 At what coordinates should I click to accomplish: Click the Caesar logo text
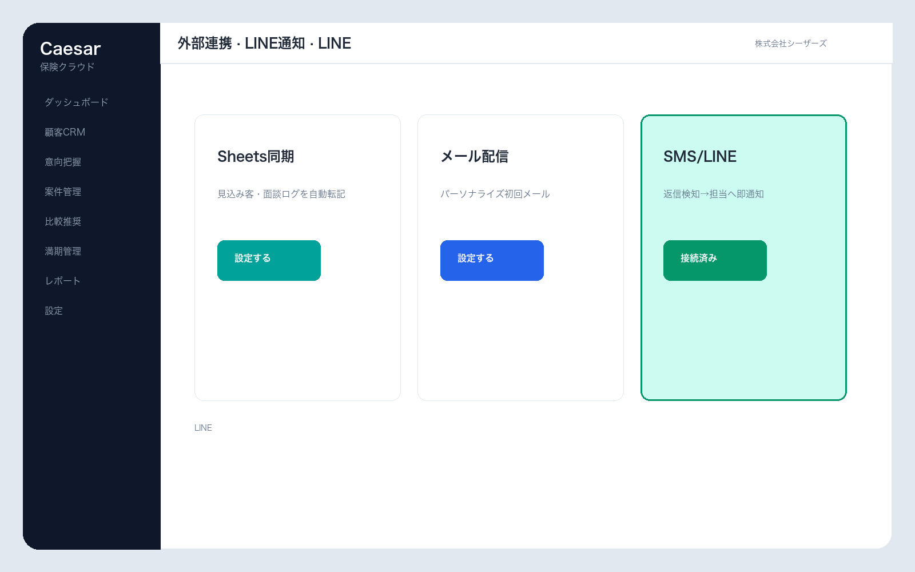coord(70,49)
